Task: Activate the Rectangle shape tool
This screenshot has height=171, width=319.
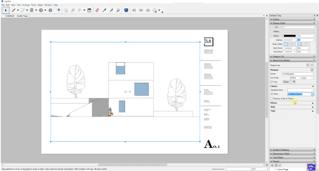Action: [32, 10]
